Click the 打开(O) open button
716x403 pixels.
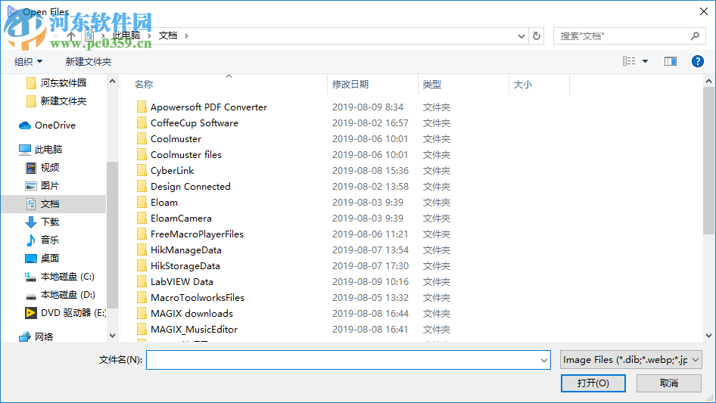point(593,383)
